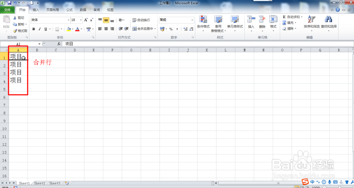This screenshot has height=188, width=354.
Task: Toggle italic formatting
Action: coord(40,29)
